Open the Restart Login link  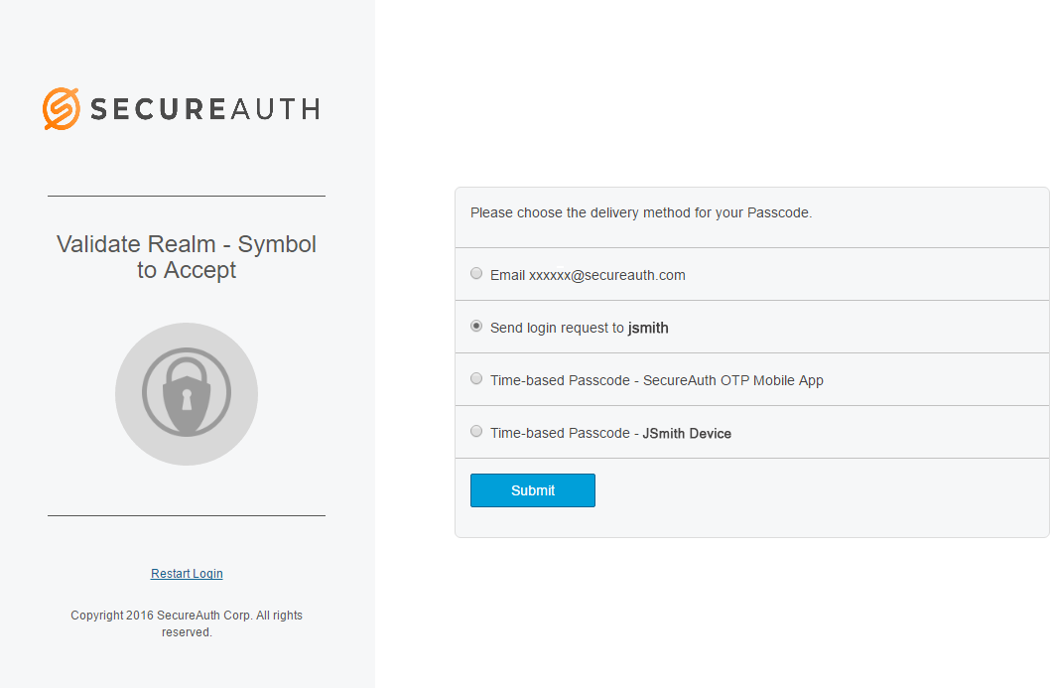[187, 574]
